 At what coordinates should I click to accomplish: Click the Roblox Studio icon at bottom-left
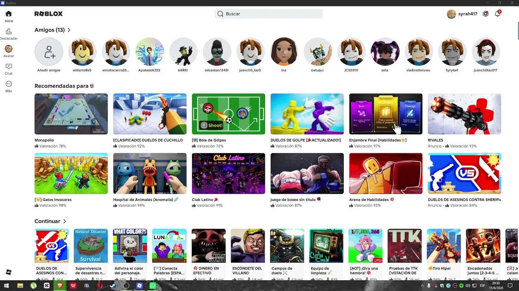click(9, 272)
